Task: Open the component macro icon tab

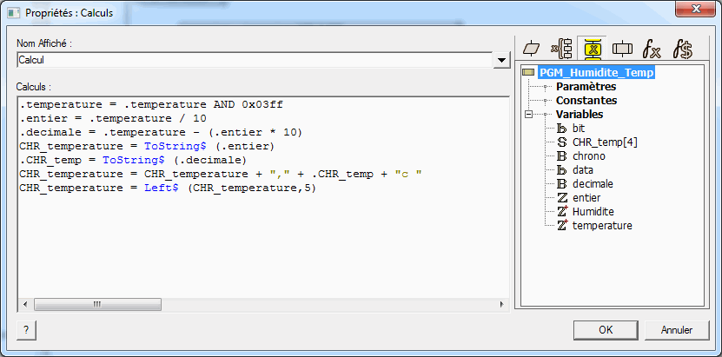Action: (623, 49)
